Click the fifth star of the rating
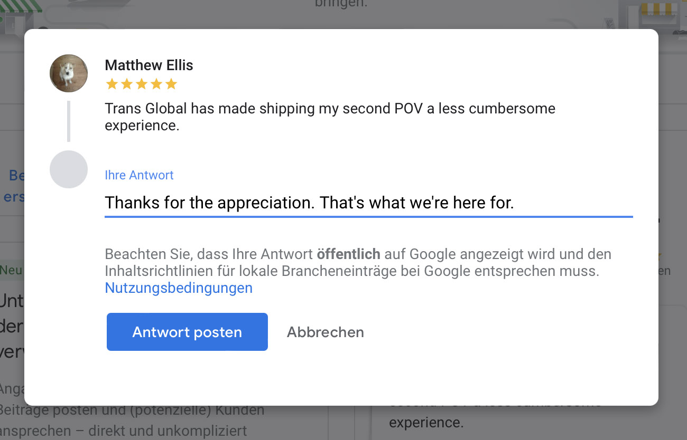 pos(171,84)
